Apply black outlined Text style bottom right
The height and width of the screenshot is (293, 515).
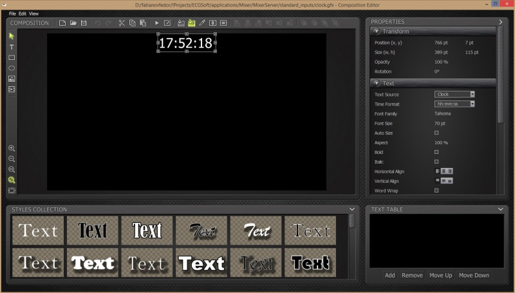(x=310, y=263)
